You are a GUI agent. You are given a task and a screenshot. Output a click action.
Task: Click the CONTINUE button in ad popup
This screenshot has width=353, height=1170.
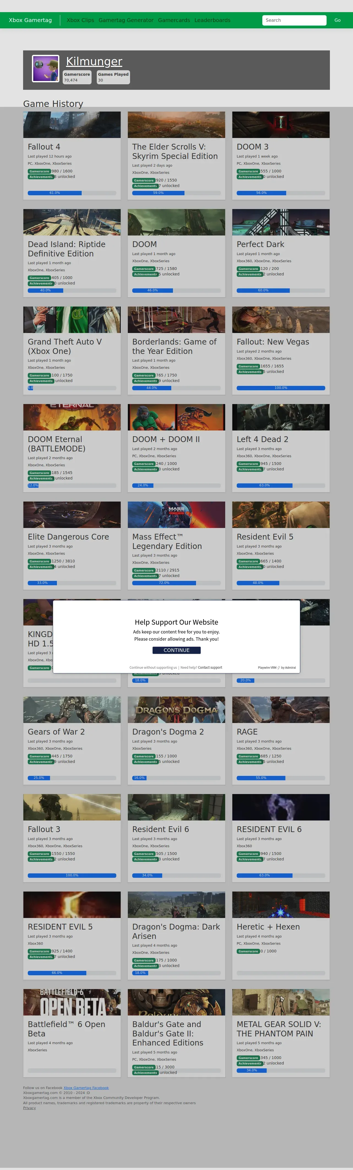coord(176,650)
